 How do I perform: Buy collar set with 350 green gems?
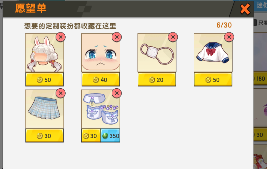point(110,136)
